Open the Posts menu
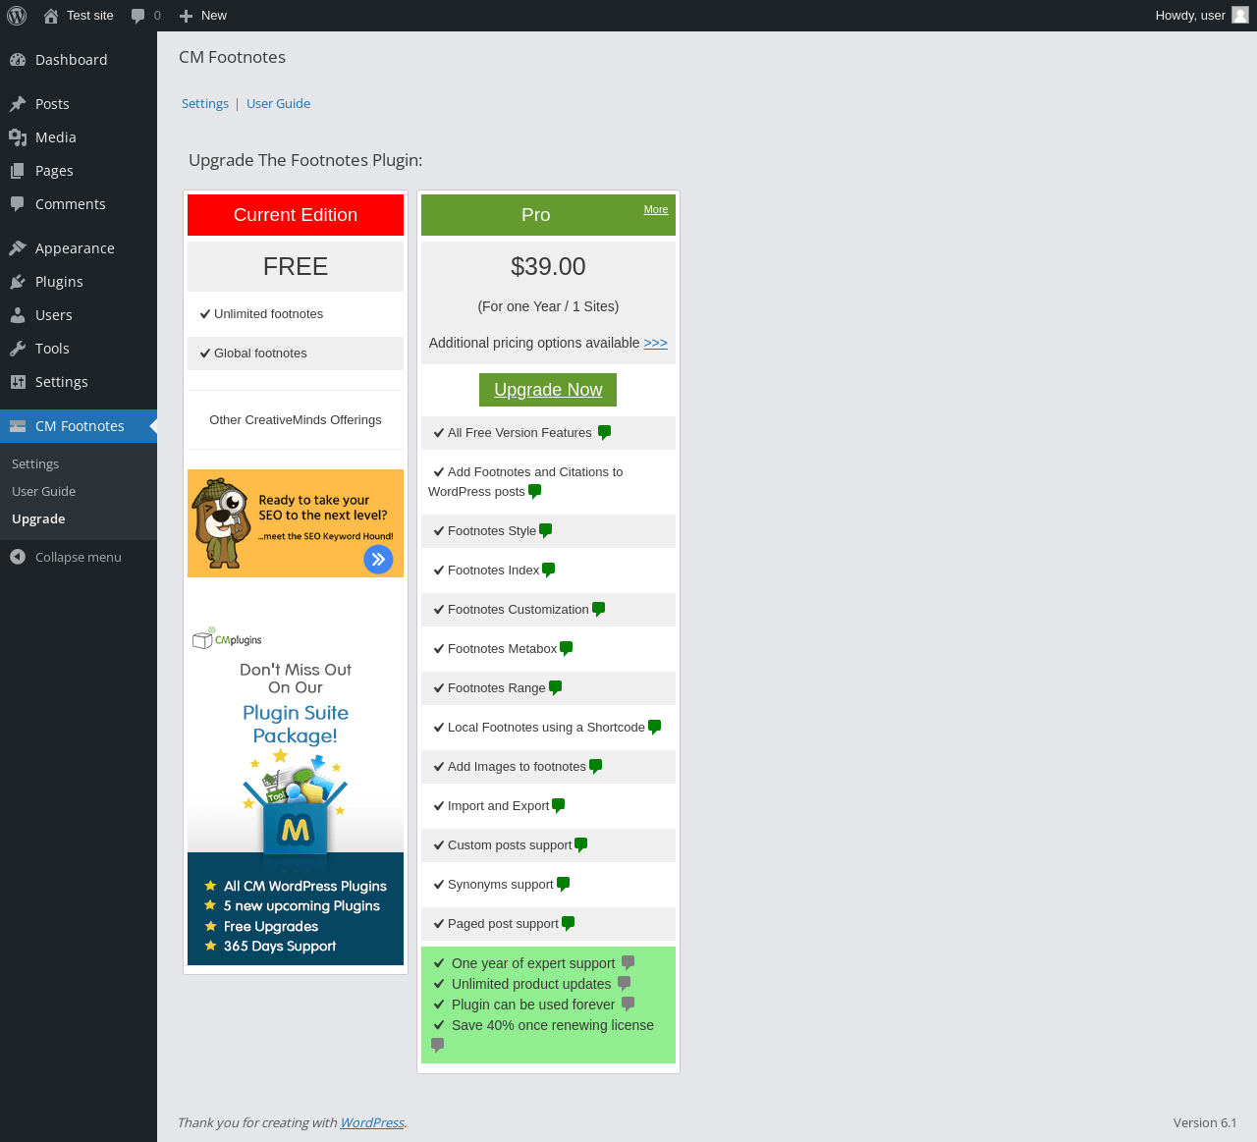Image resolution: width=1257 pixels, height=1142 pixels. coord(79,104)
